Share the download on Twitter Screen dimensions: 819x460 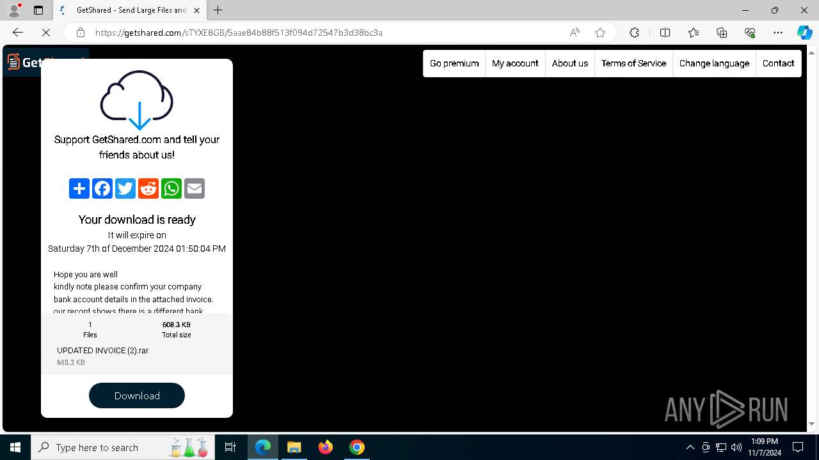[125, 188]
